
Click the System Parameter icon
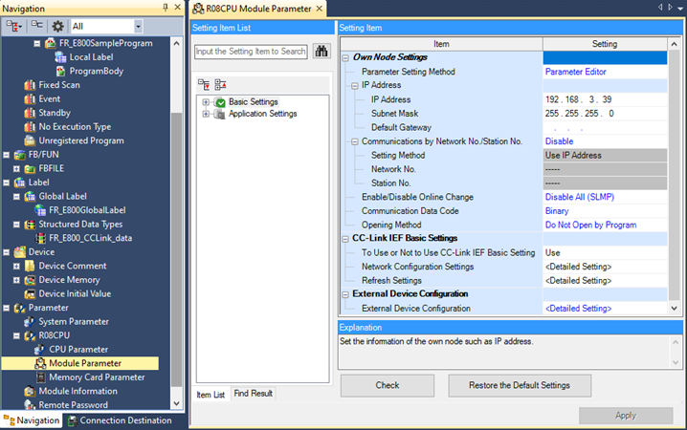pyautogui.click(x=30, y=321)
